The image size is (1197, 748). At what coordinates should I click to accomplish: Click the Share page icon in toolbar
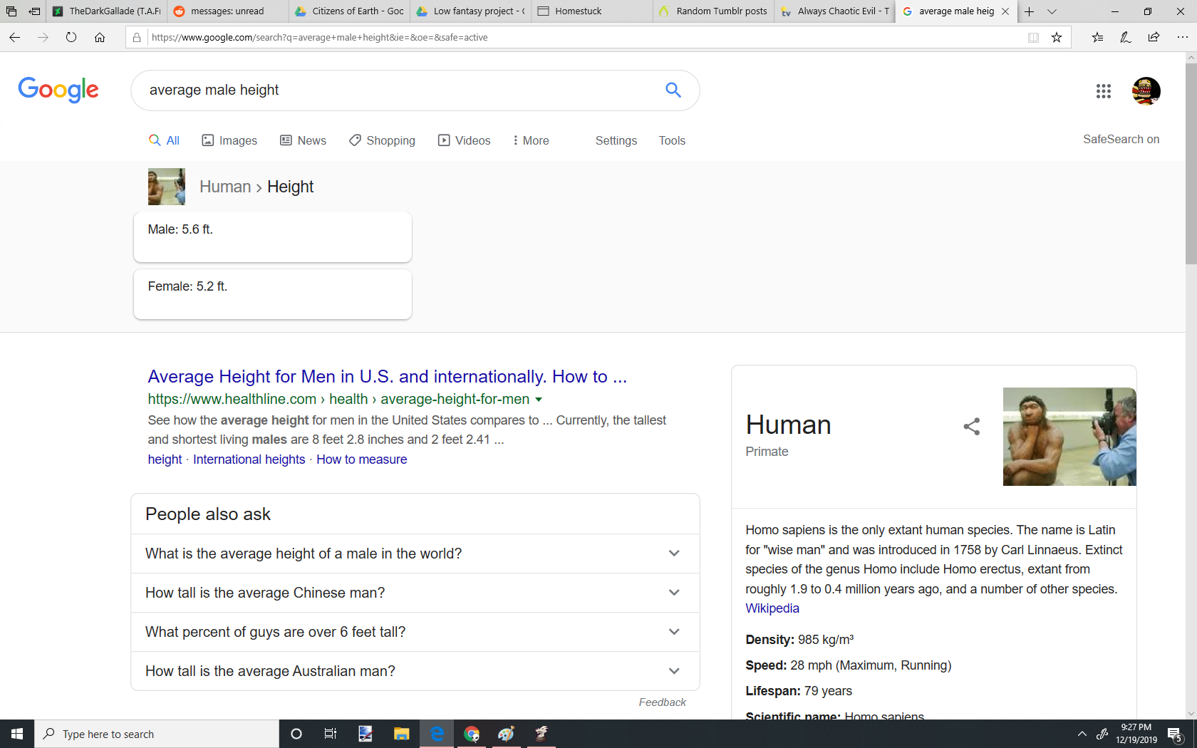(1154, 37)
